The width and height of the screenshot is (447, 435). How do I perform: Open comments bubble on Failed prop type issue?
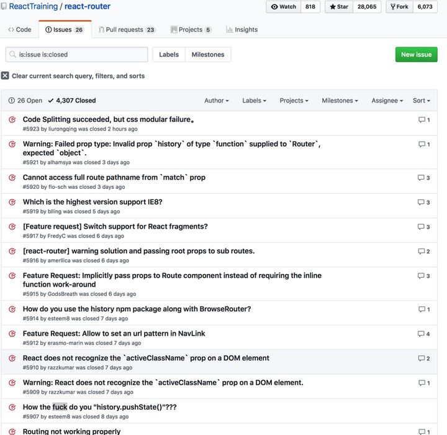[424, 144]
